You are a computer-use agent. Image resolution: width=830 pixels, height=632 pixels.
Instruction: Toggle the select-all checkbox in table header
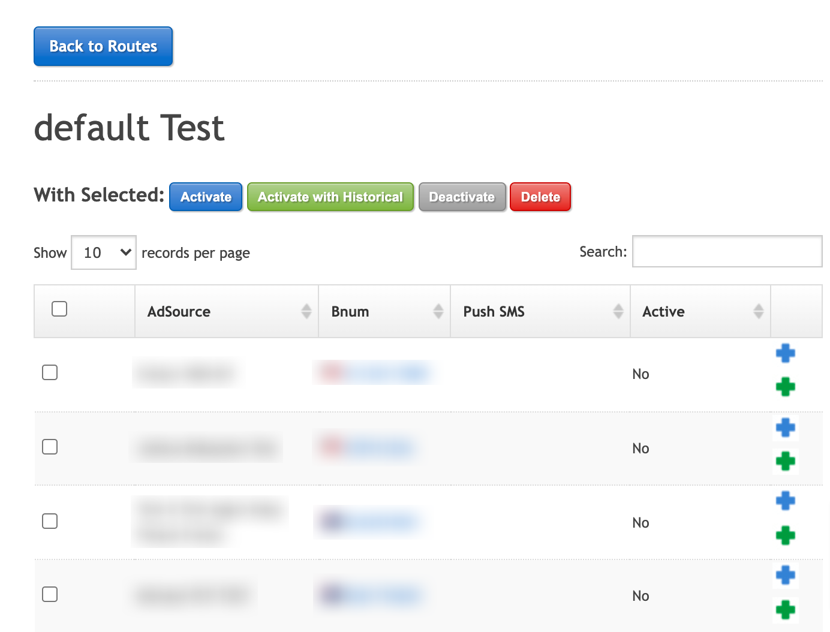coord(59,309)
